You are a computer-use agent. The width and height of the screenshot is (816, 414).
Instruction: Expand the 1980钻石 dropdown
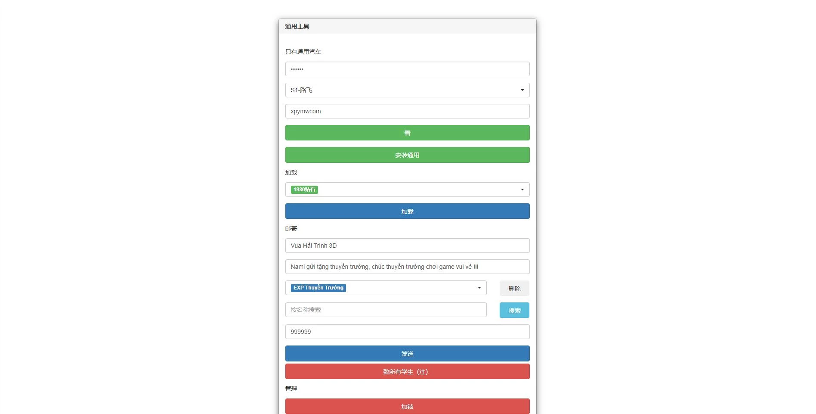coord(522,190)
